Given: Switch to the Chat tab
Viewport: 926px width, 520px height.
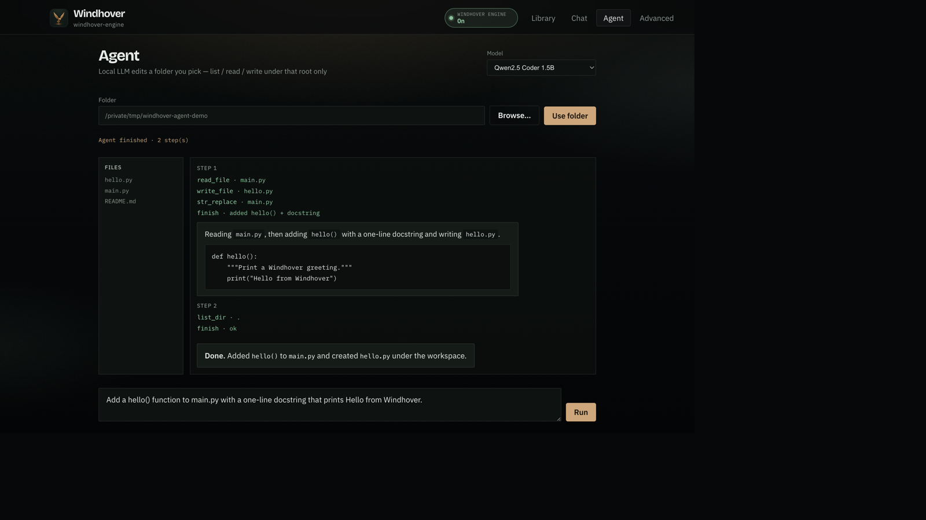Looking at the screenshot, I should click(579, 18).
